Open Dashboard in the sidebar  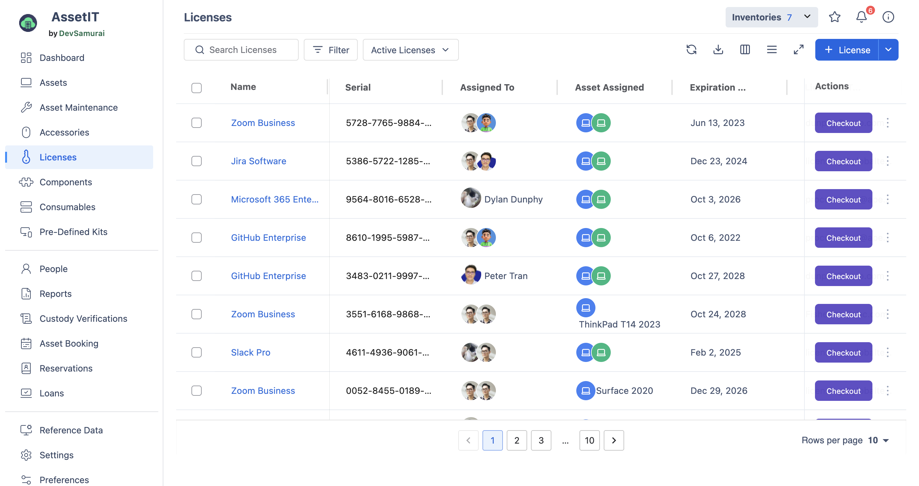coord(62,58)
